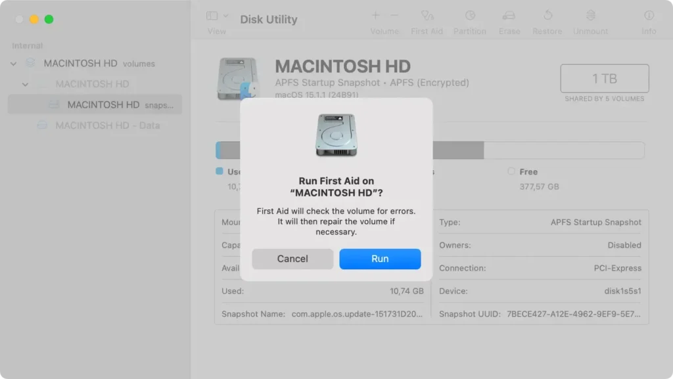Click the 'Free' legend label
673x379 pixels.
tap(528, 171)
